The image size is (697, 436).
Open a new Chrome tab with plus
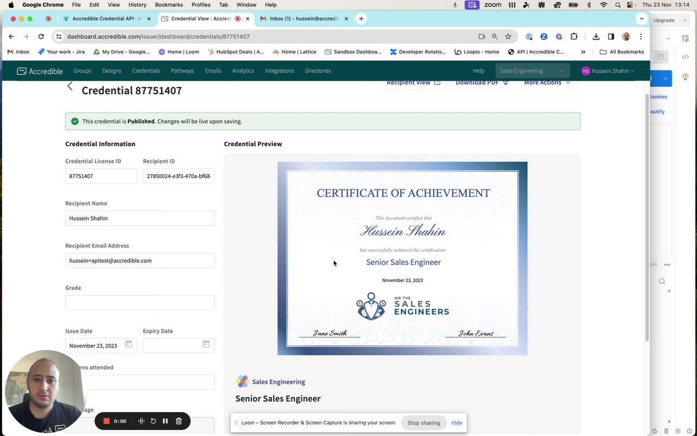point(361,19)
